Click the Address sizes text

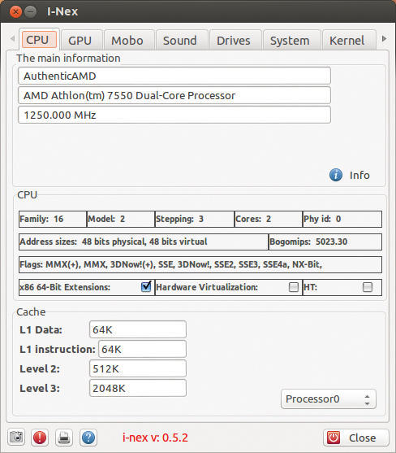[114, 242]
